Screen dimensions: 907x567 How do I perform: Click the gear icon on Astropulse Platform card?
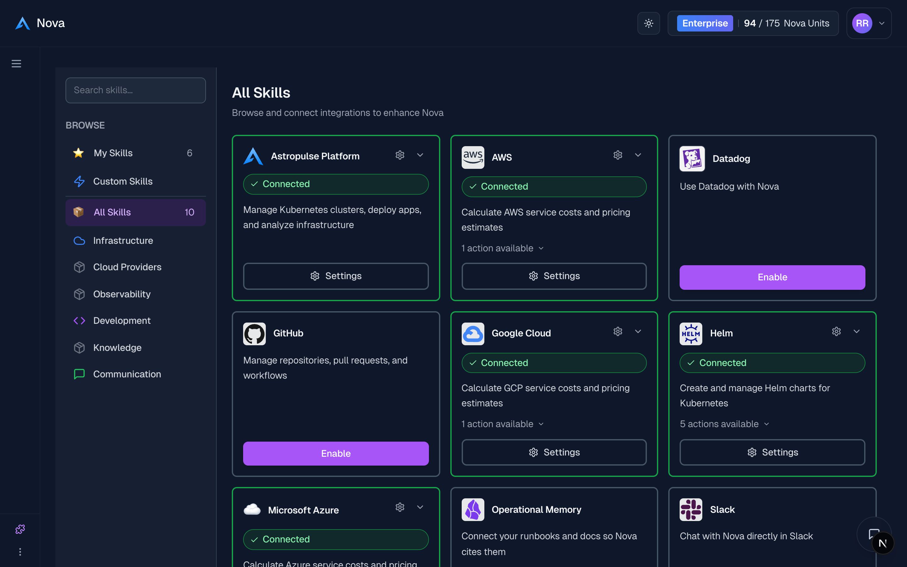click(400, 155)
